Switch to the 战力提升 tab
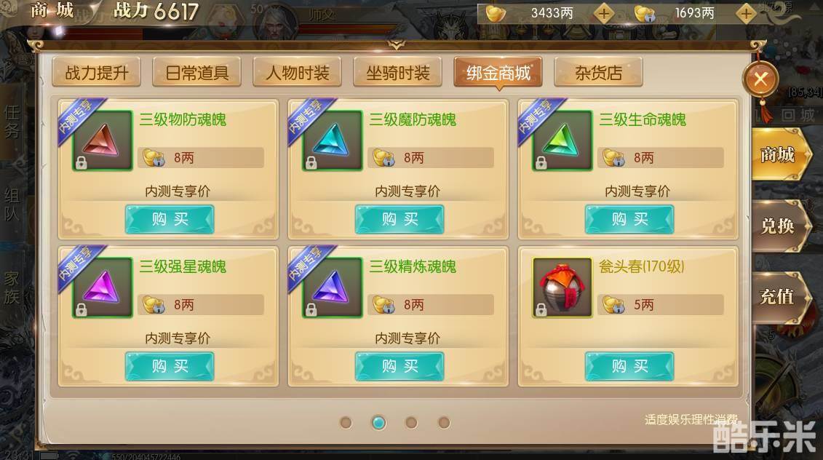This screenshot has height=460, width=823. click(x=97, y=73)
